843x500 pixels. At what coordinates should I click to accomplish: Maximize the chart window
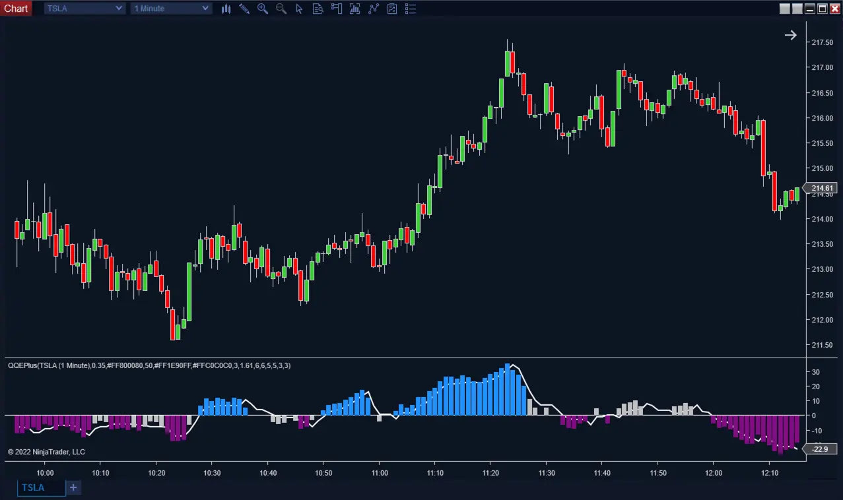(823, 9)
